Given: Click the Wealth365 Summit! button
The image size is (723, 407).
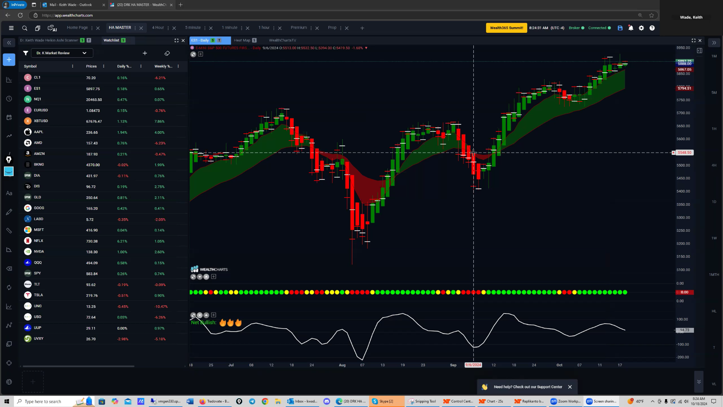Looking at the screenshot, I should 506,28.
